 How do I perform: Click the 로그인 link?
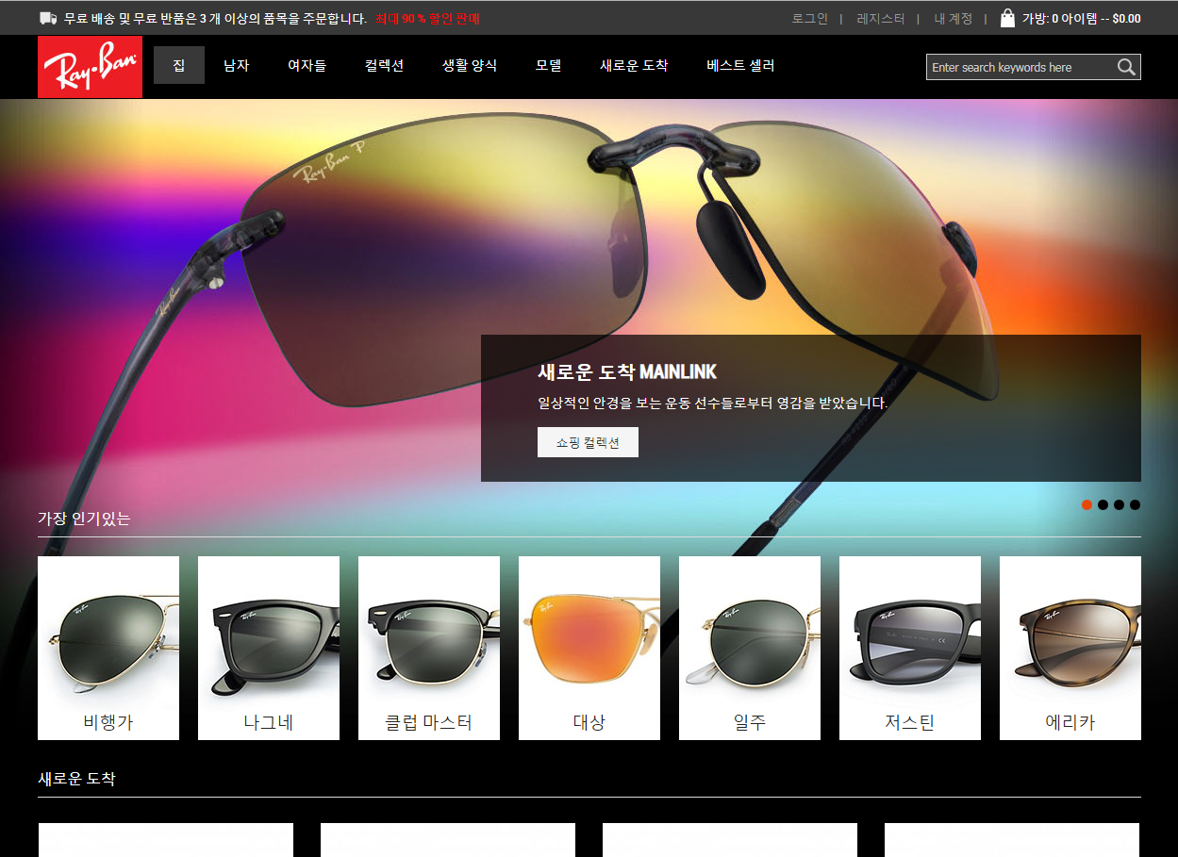coord(809,18)
